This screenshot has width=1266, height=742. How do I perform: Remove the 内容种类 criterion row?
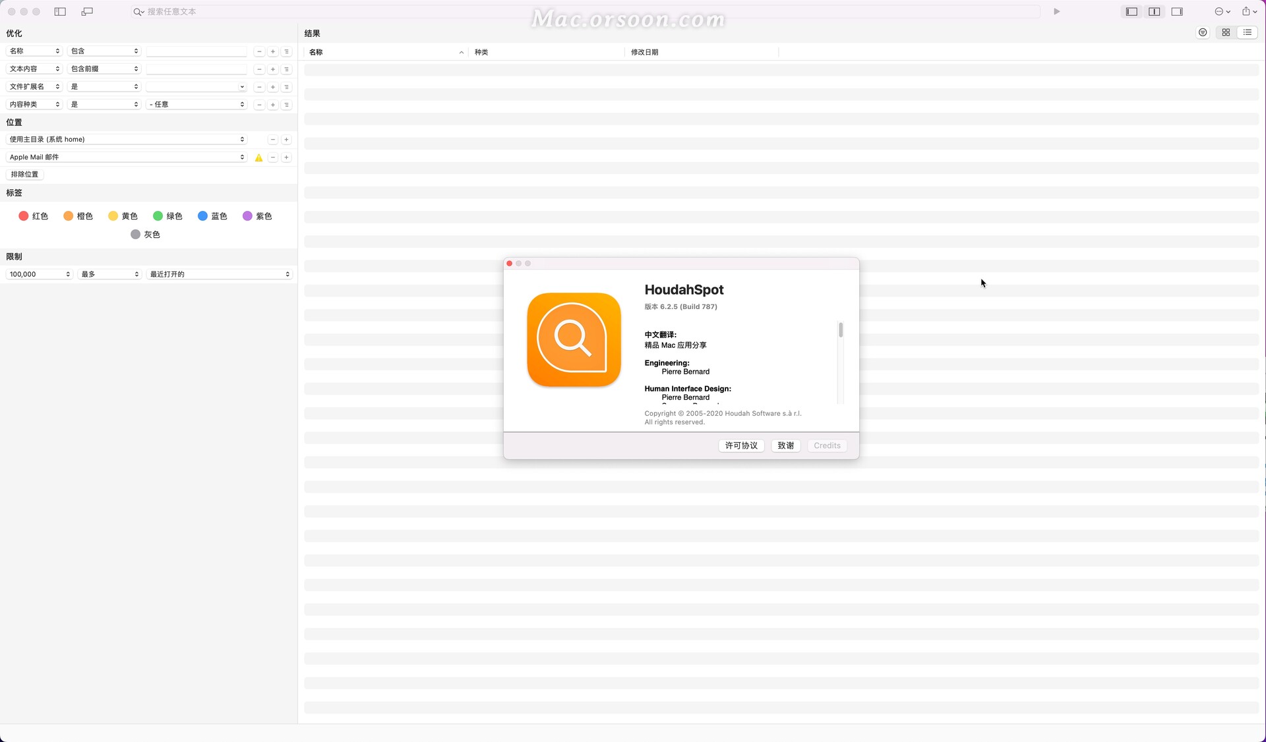tap(259, 105)
